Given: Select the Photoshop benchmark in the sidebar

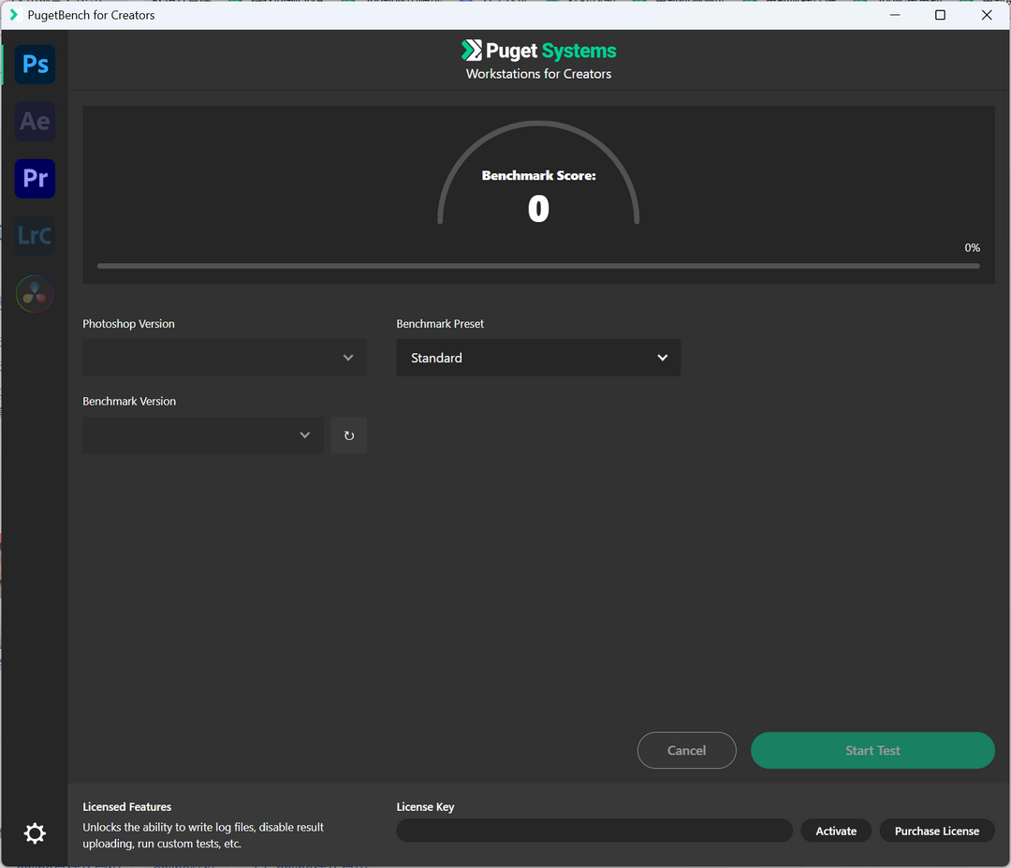Looking at the screenshot, I should pos(35,64).
